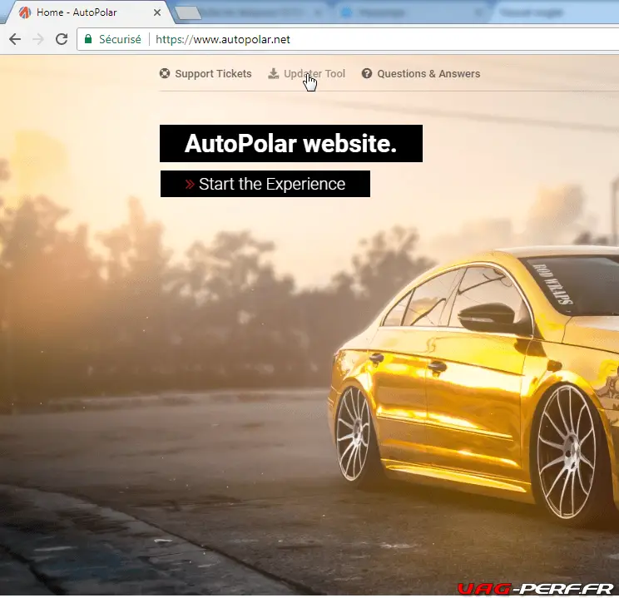The width and height of the screenshot is (619, 598).
Task: Click the AutoPolar favicon in the tab
Action: click(x=24, y=12)
